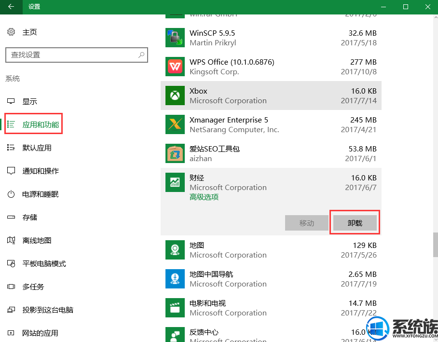Click Xmanager Enterprise 5 entry name
Image resolution: width=438 pixels, height=342 pixels.
[229, 120]
